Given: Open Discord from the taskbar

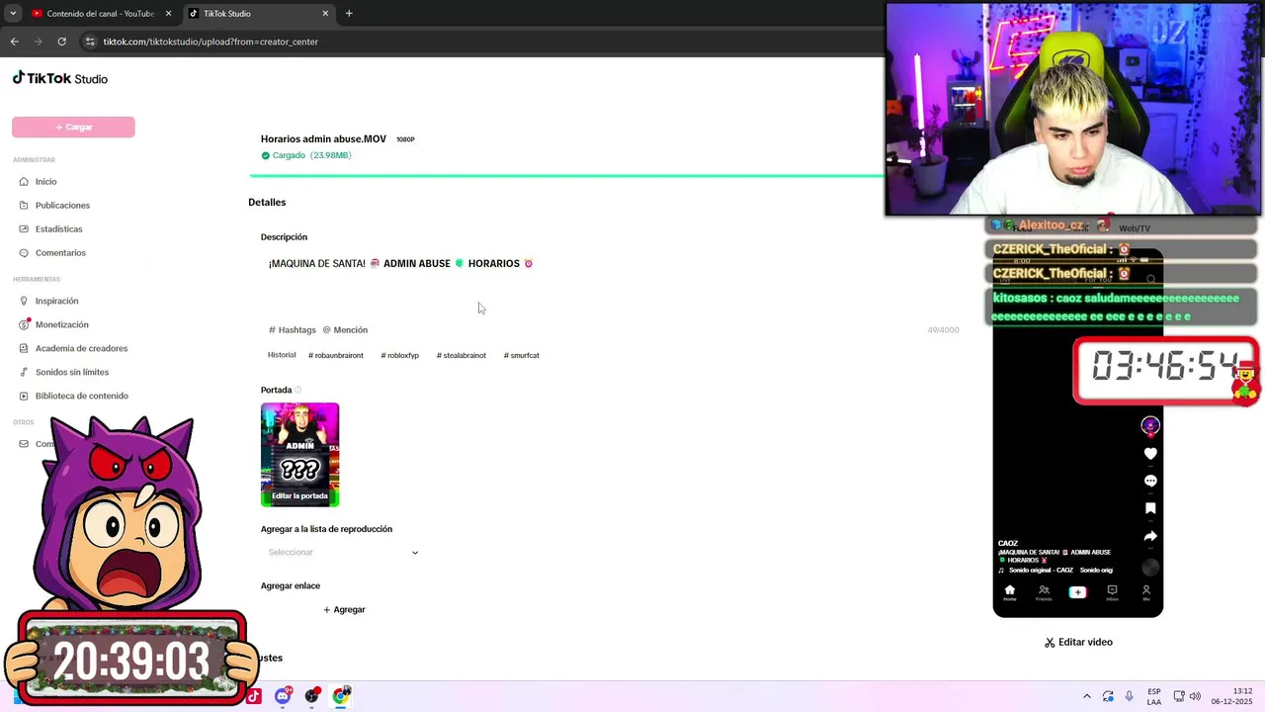Looking at the screenshot, I should click(x=284, y=696).
